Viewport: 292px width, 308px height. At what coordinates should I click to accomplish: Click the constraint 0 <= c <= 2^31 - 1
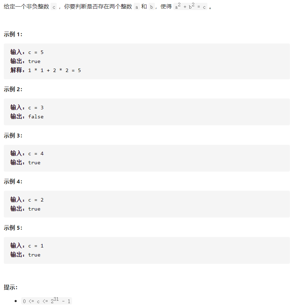tap(46, 301)
